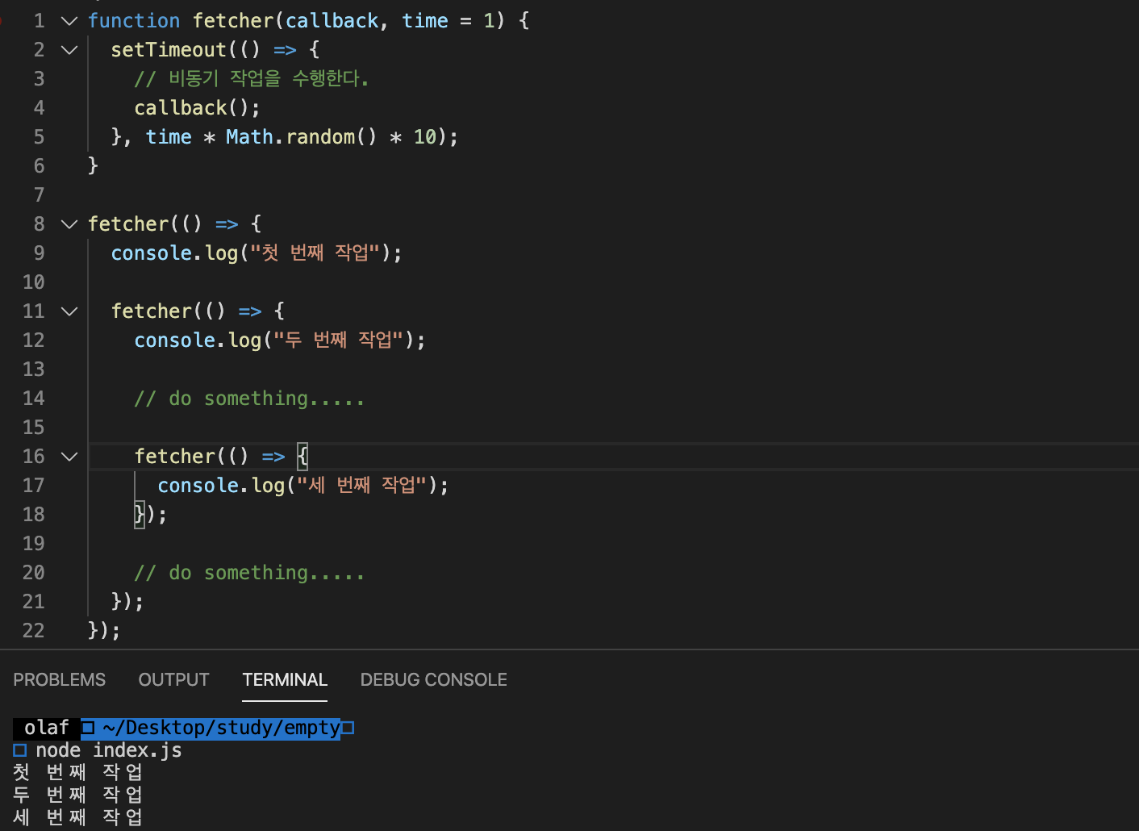Click the Korean comment on line 3

coord(252,79)
